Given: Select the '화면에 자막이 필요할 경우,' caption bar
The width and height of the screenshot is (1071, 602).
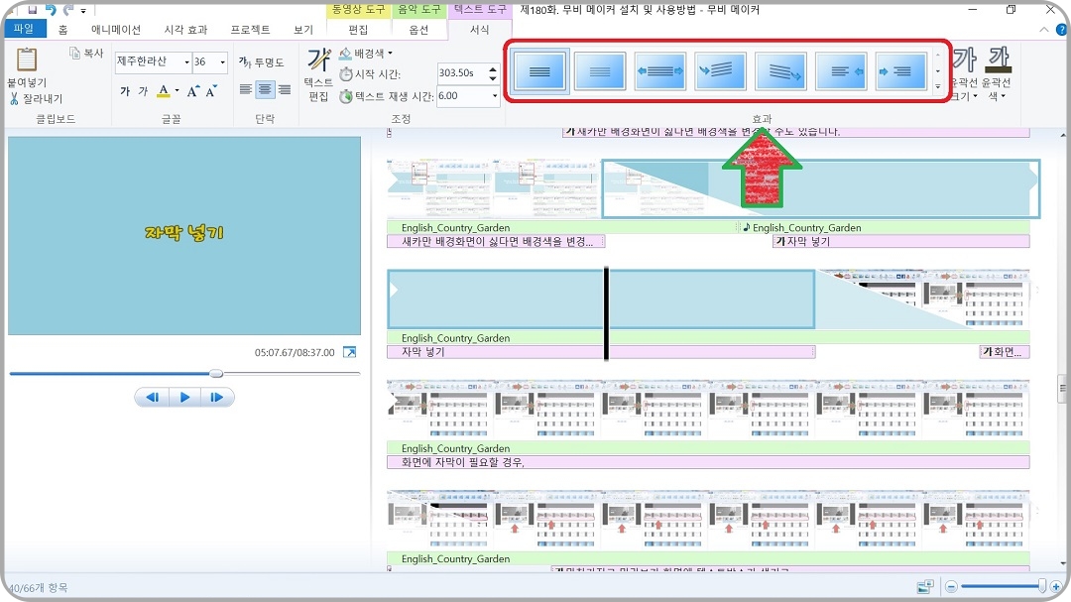Looking at the screenshot, I should pyautogui.click(x=708, y=462).
